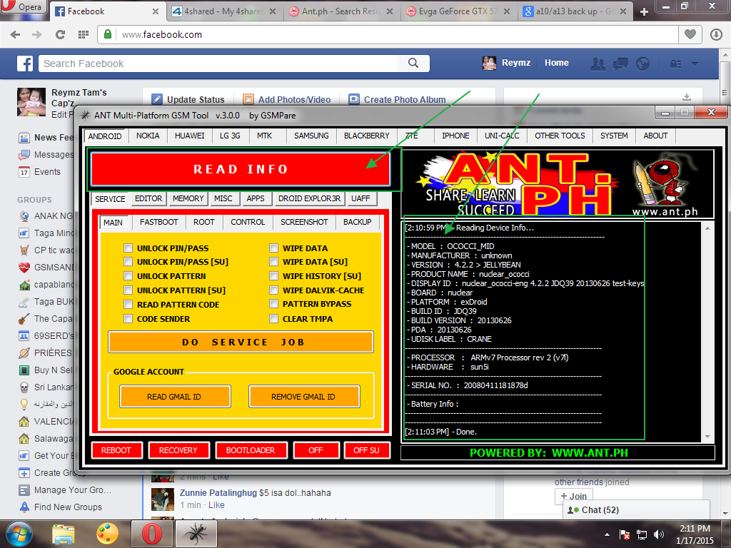Switch to the SAMSUNG tab
The image size is (731, 548).
311,136
